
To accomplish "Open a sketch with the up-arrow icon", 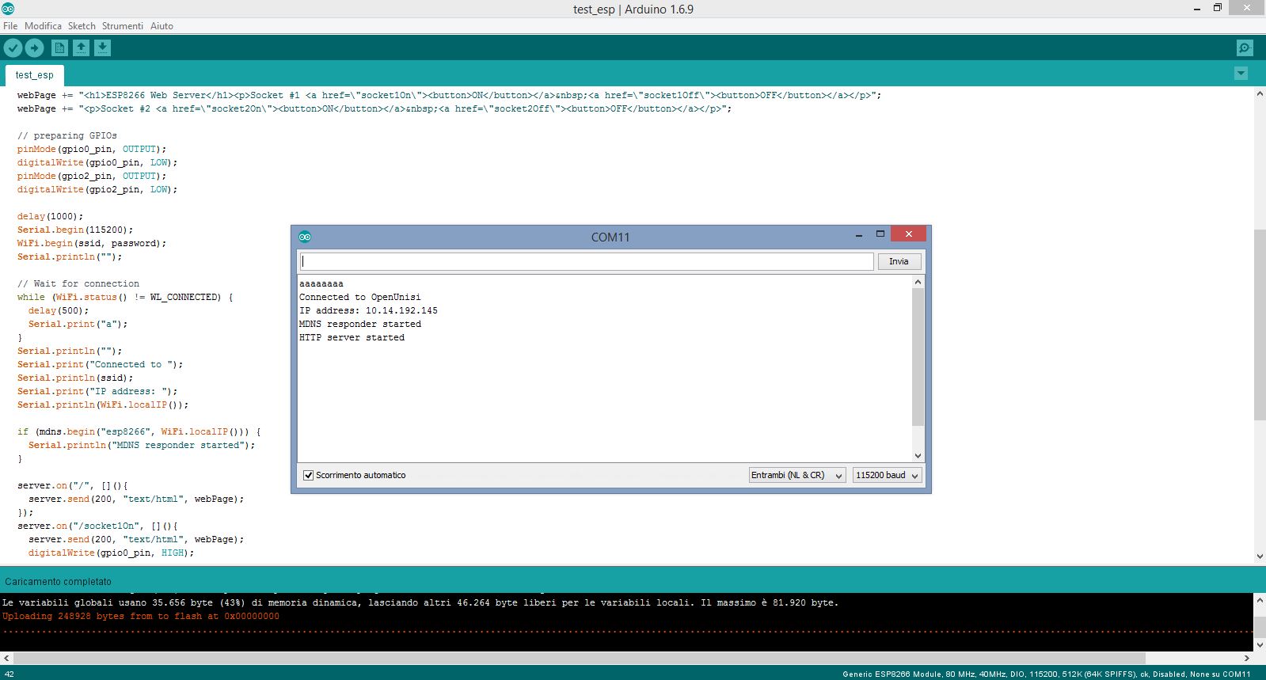I will pos(81,48).
